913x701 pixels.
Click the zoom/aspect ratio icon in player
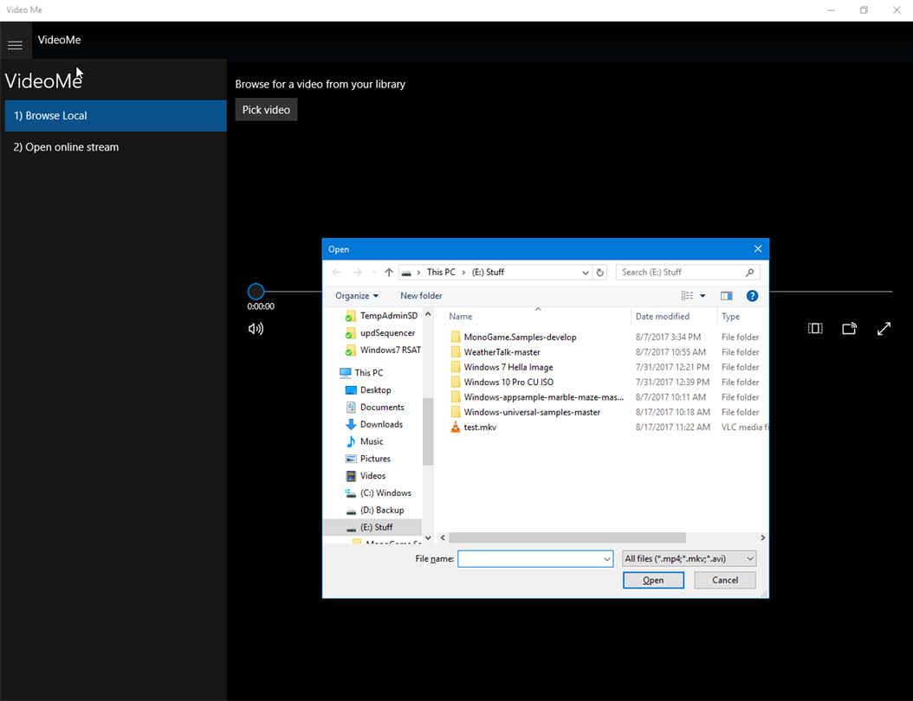point(815,329)
